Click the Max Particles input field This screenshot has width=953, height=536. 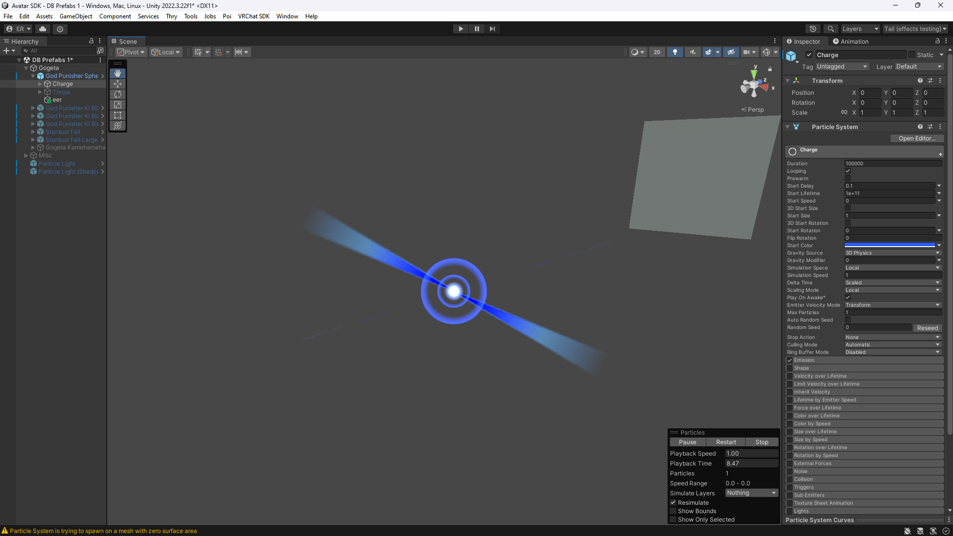(x=892, y=313)
